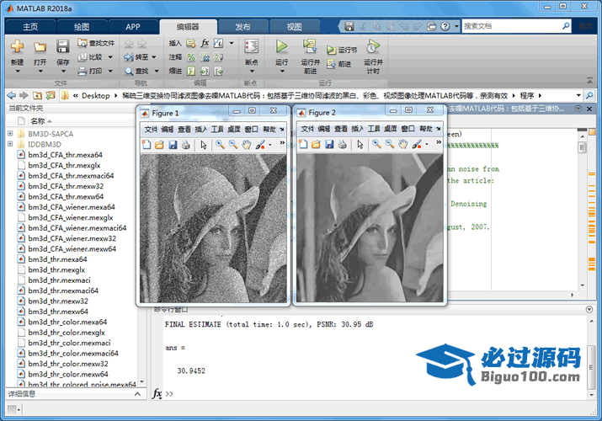Click the 运行并计时 (Run and Time) icon

(x=372, y=47)
